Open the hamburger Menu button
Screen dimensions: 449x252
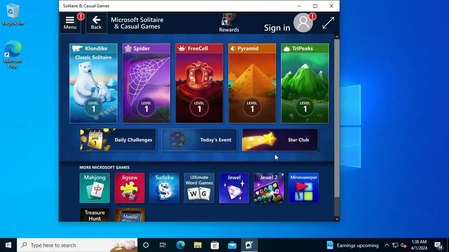[70, 23]
